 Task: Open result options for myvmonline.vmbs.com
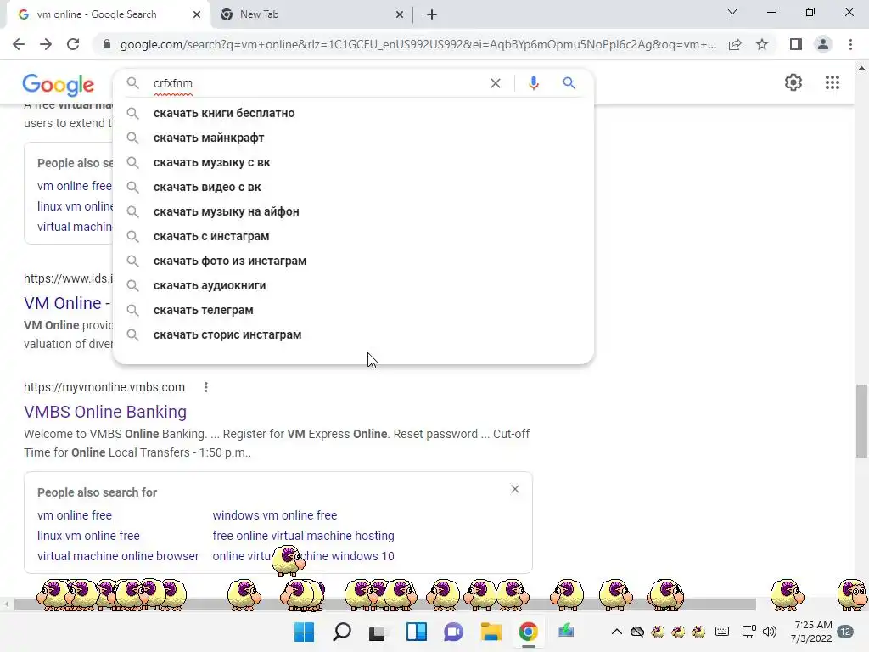point(206,387)
